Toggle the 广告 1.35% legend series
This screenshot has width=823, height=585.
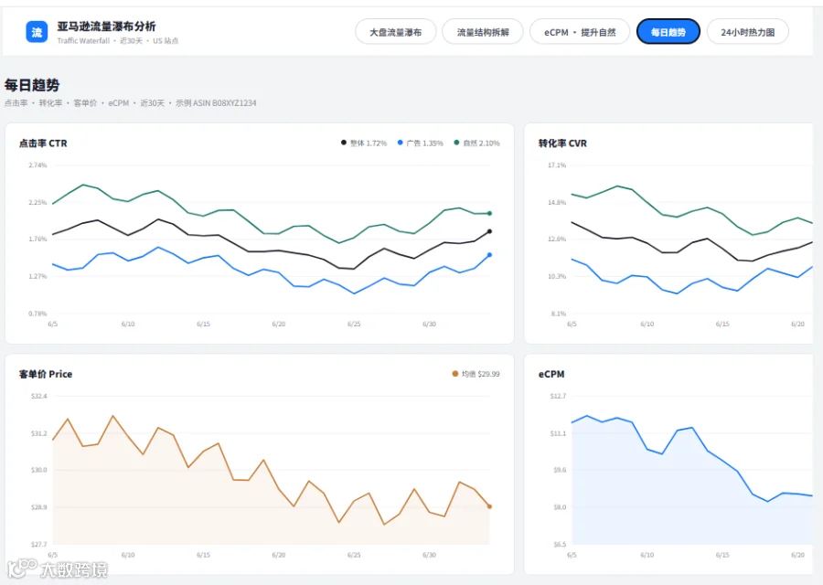421,143
